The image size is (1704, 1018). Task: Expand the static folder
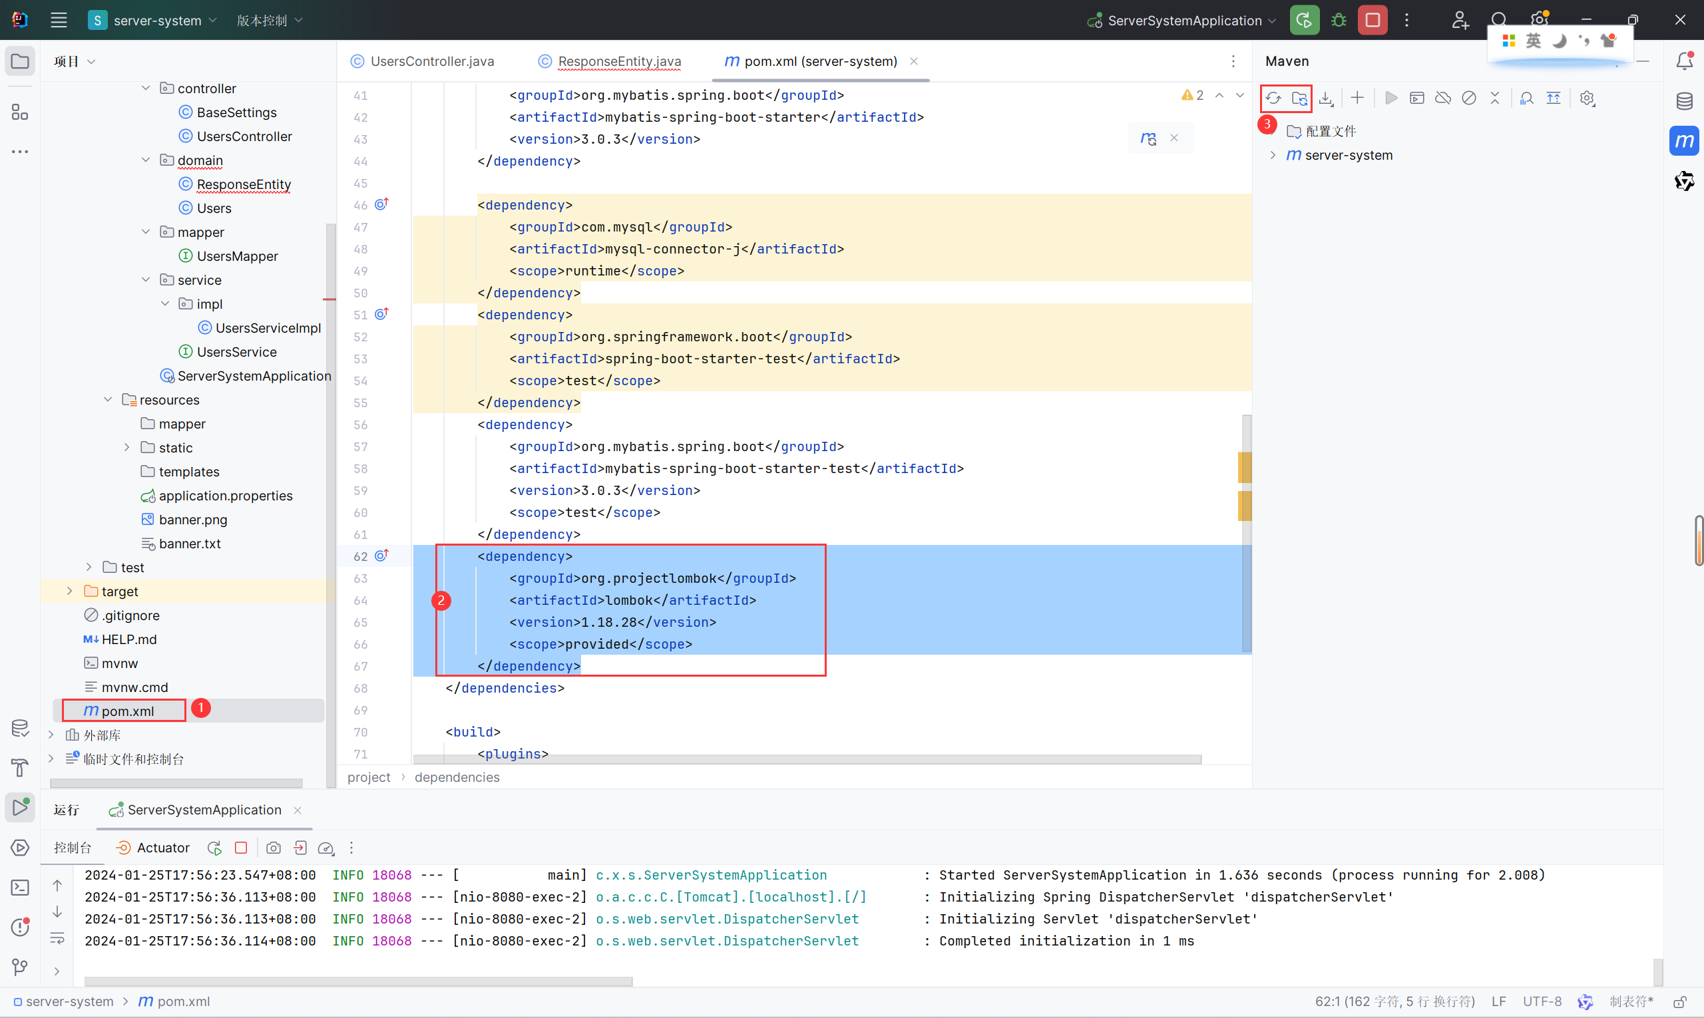point(127,448)
